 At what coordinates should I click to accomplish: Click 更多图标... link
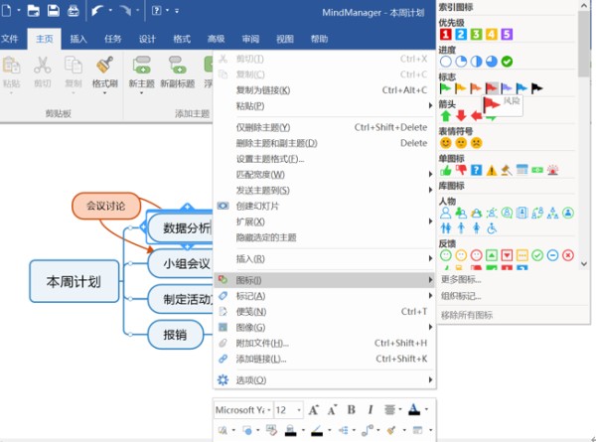tap(461, 280)
